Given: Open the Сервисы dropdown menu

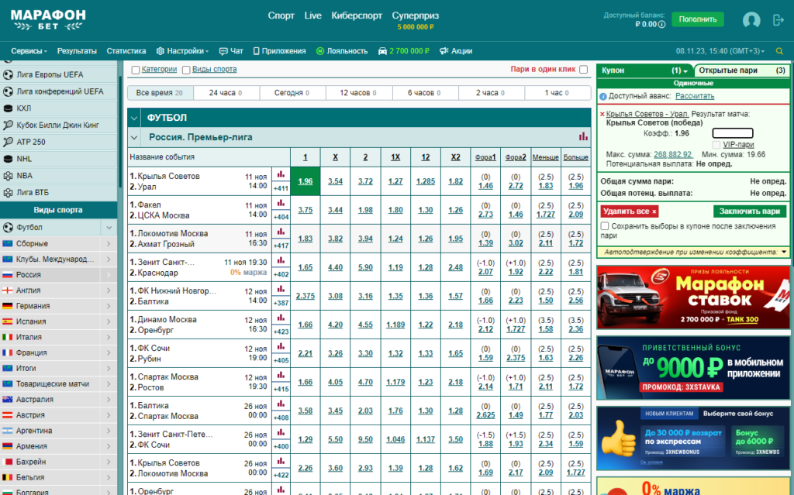Looking at the screenshot, I should (x=29, y=51).
